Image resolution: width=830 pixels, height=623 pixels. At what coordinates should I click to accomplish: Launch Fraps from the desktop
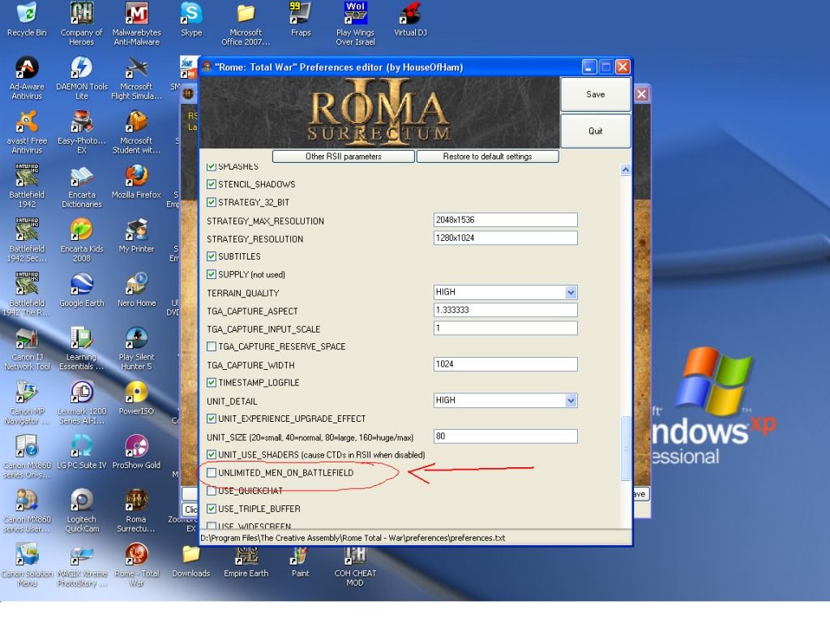pyautogui.click(x=301, y=15)
